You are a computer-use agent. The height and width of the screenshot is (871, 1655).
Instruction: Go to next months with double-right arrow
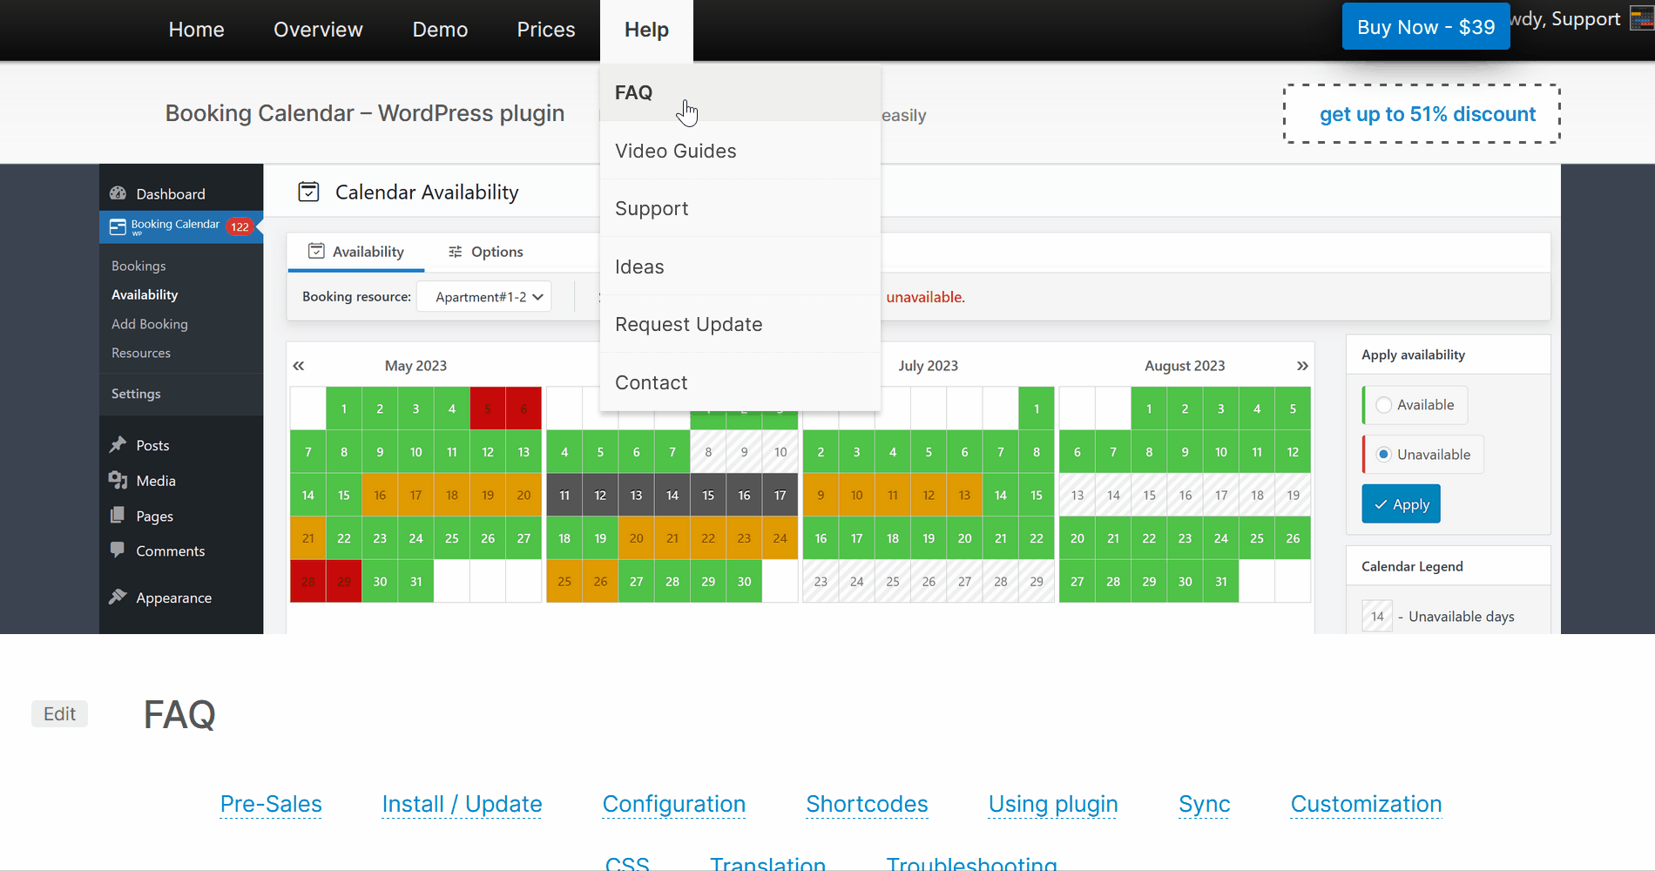click(x=1302, y=366)
